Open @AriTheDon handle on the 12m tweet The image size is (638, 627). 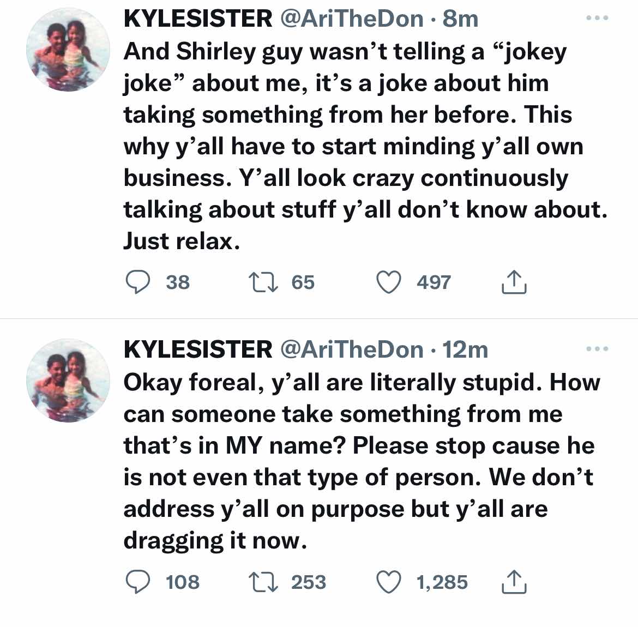pos(352,349)
